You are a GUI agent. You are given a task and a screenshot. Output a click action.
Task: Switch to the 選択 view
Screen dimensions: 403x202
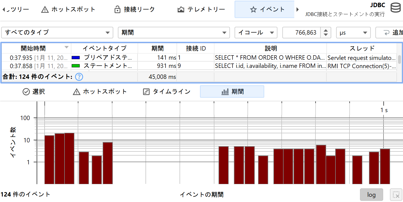[34, 92]
